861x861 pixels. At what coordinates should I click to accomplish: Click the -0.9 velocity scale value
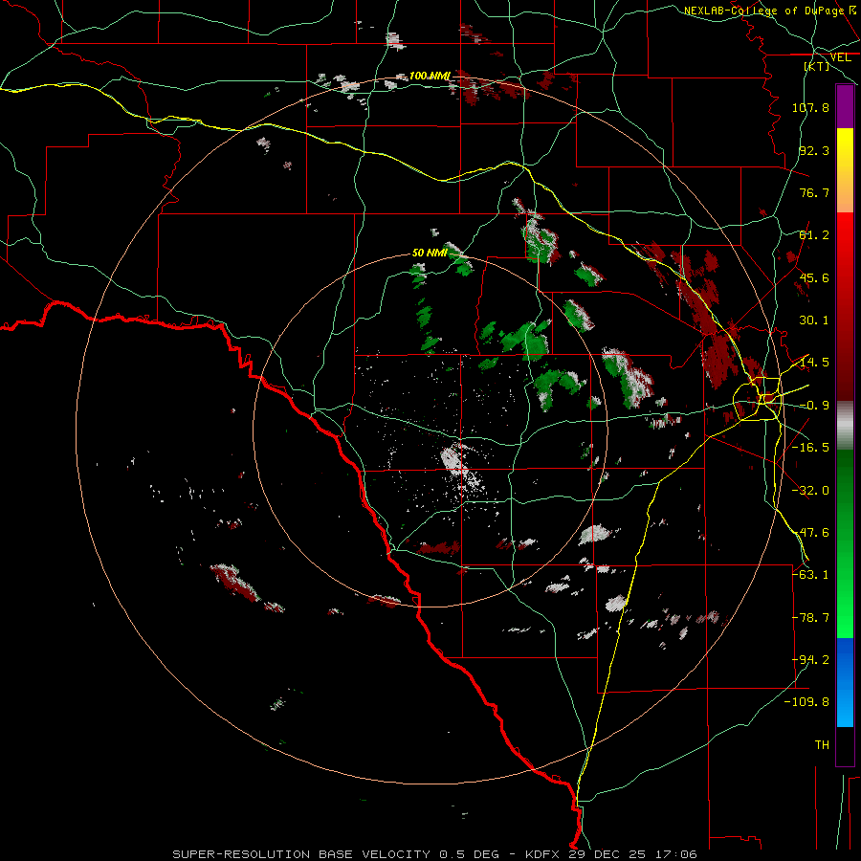coord(814,406)
